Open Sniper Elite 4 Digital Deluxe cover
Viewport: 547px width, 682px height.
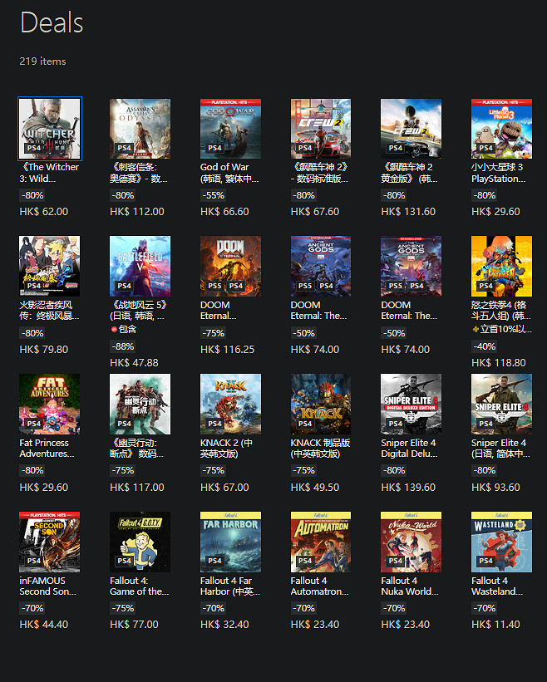tap(411, 404)
